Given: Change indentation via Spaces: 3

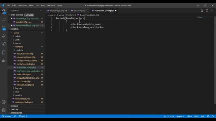Looking at the screenshot, I should click(x=180, y=116).
